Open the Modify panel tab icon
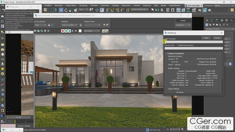This screenshot has width=235, height=132. tap(212, 20)
